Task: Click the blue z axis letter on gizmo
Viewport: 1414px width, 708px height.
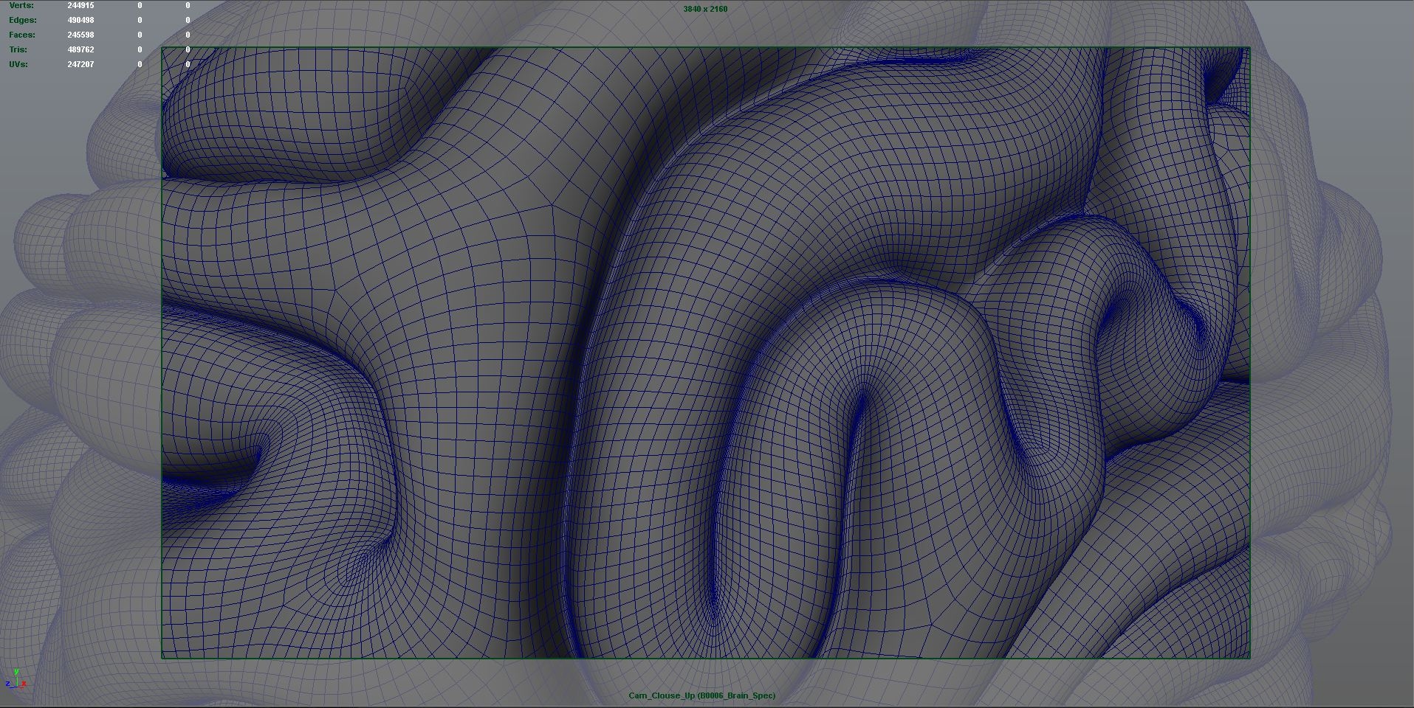Action: pyautogui.click(x=8, y=684)
